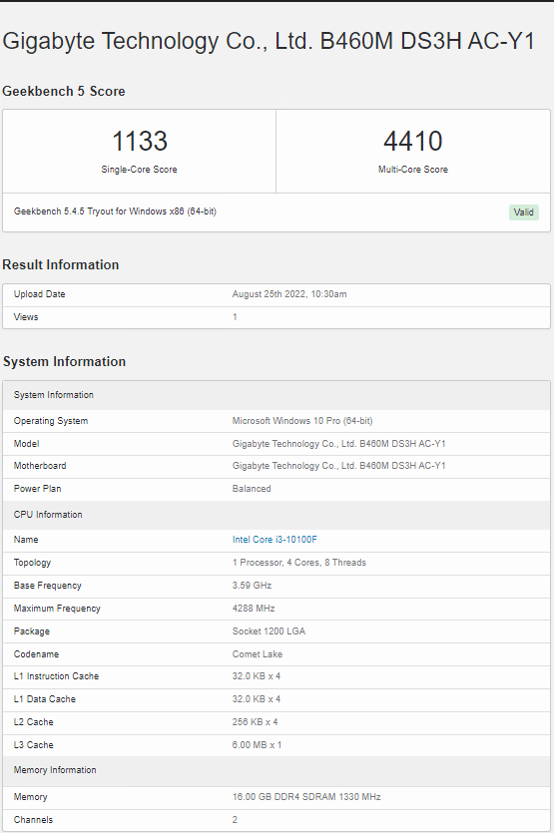Click the Operating System value Windows 10 Pro

coord(302,421)
